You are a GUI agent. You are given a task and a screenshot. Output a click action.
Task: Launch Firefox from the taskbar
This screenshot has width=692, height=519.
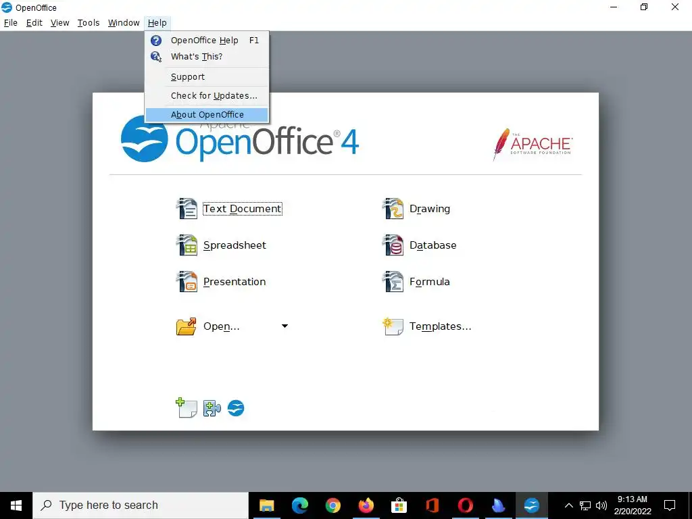[x=366, y=505]
